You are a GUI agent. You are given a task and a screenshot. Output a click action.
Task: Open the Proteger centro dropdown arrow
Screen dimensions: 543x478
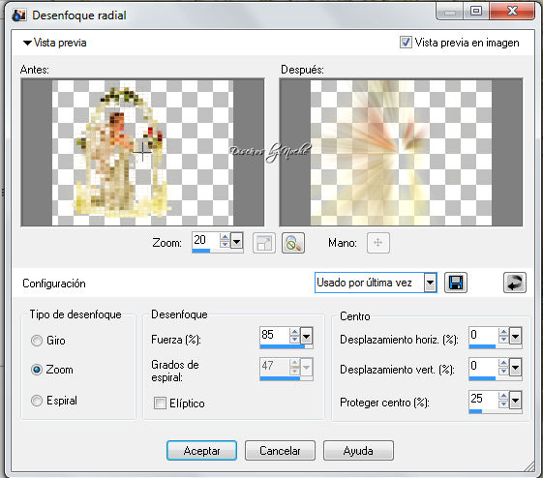(x=515, y=401)
